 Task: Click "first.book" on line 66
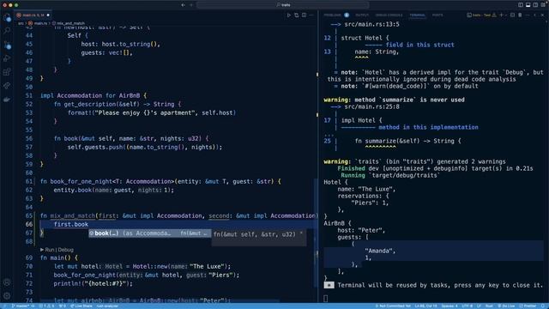(x=70, y=224)
